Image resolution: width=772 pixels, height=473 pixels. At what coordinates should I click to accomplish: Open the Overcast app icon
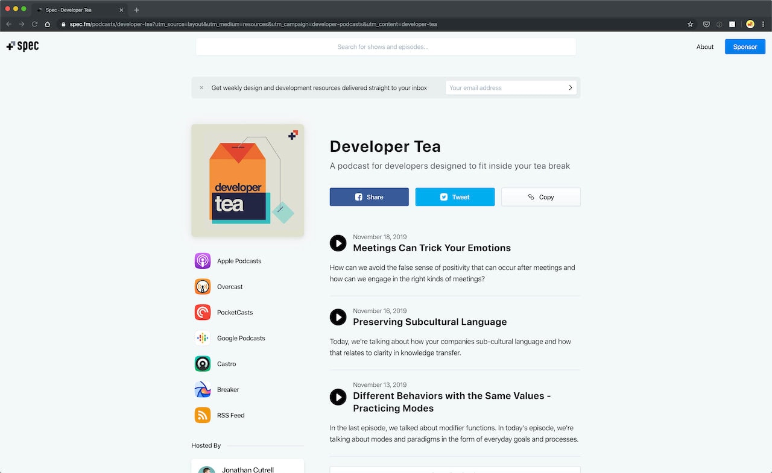pos(203,287)
